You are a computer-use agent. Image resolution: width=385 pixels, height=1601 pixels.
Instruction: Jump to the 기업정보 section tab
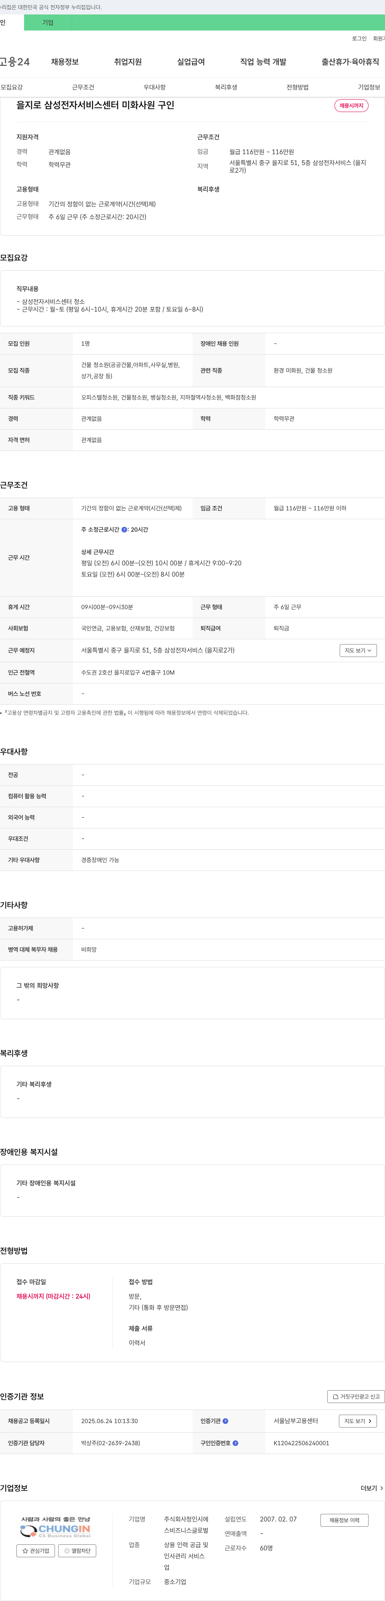[369, 87]
